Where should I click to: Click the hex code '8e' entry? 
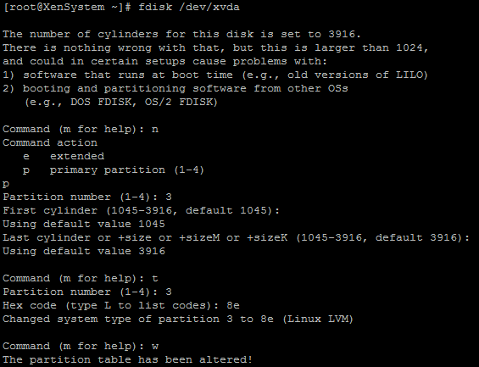click(x=233, y=306)
